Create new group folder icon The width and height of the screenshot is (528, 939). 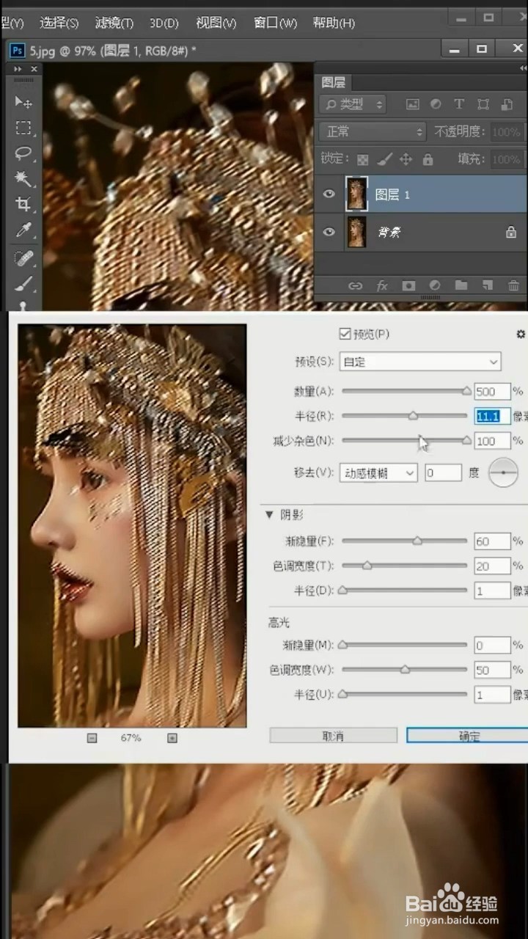461,286
